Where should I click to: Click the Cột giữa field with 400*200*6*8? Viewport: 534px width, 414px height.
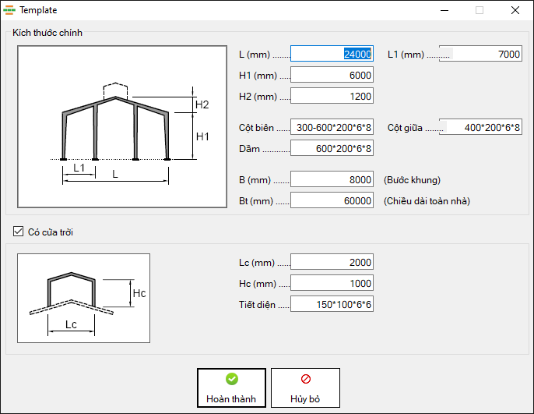click(x=480, y=127)
